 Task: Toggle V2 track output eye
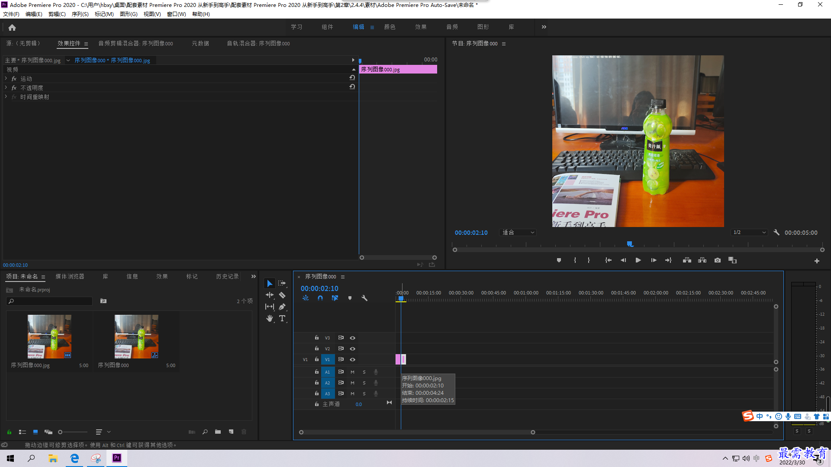pos(352,349)
